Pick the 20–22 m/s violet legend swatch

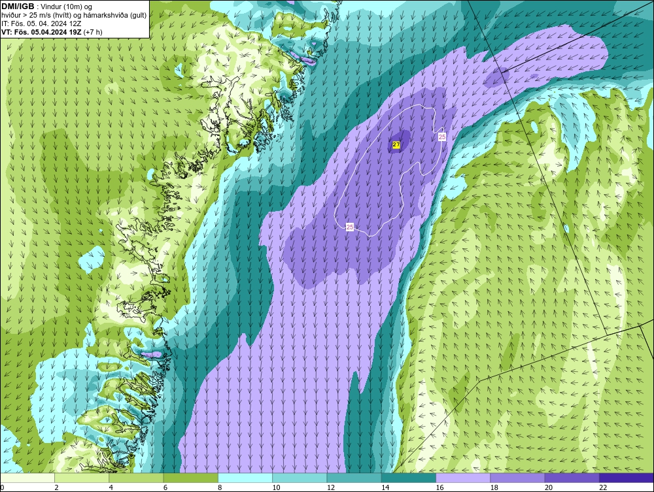[572, 478]
